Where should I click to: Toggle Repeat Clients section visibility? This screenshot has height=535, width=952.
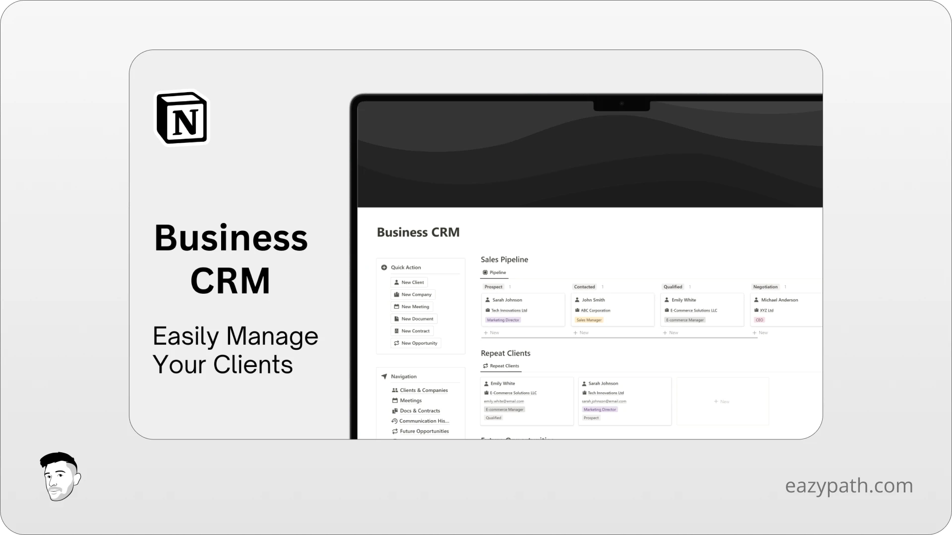pos(505,353)
